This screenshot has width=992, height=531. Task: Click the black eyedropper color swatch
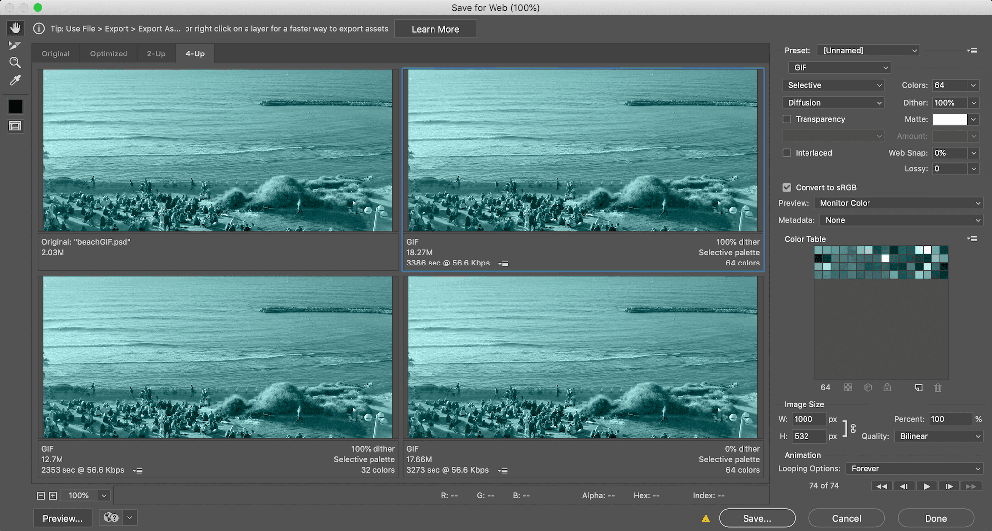15,106
